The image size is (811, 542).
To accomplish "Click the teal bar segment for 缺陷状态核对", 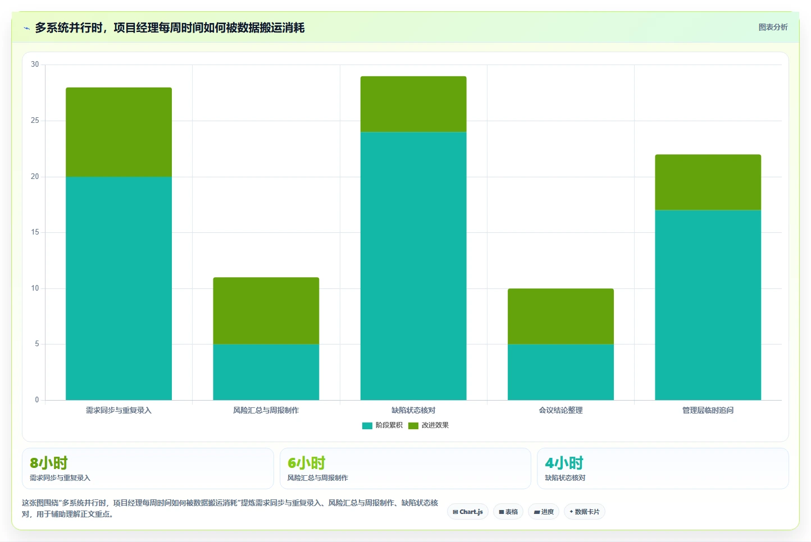I will coord(413,266).
